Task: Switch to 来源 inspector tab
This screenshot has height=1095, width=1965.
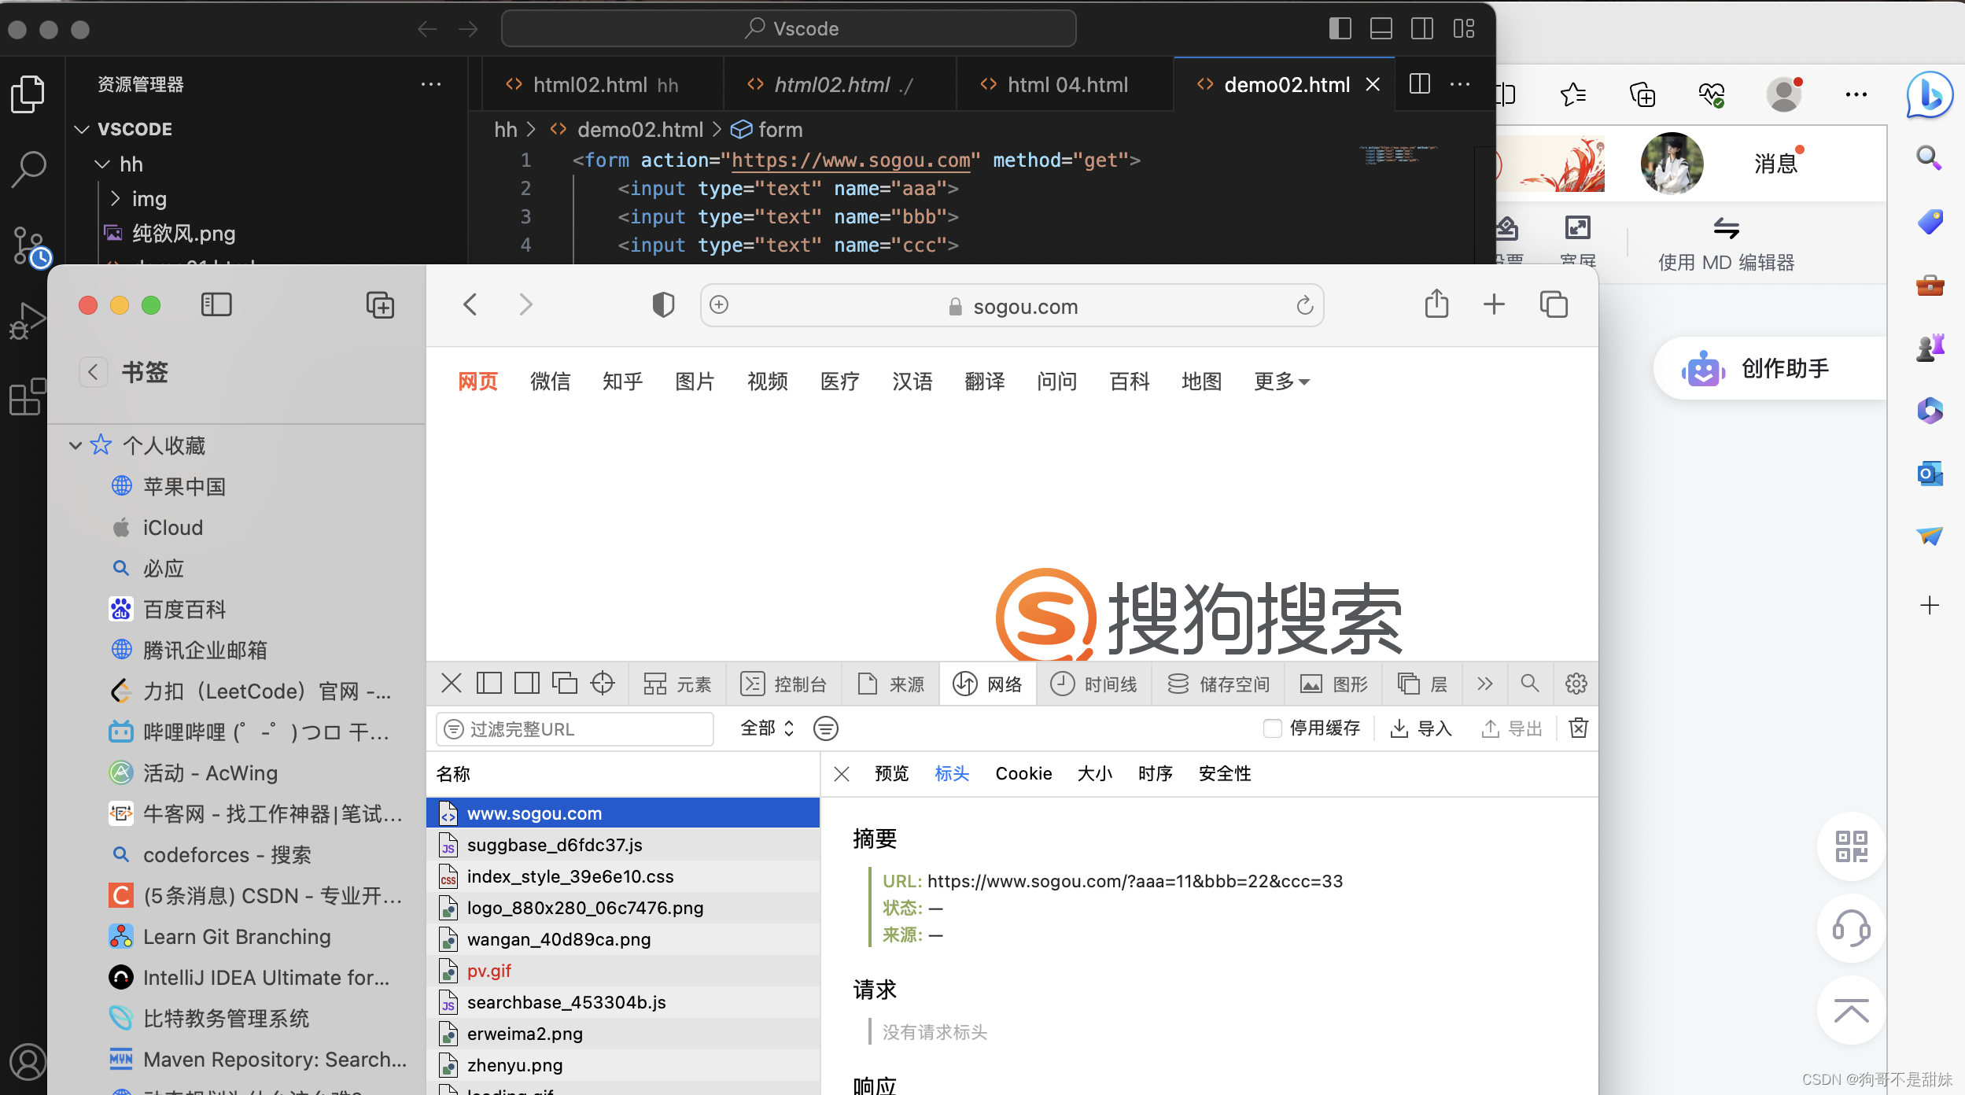Action: (x=890, y=684)
